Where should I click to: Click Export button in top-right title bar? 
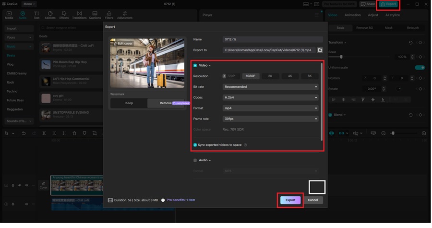click(388, 4)
